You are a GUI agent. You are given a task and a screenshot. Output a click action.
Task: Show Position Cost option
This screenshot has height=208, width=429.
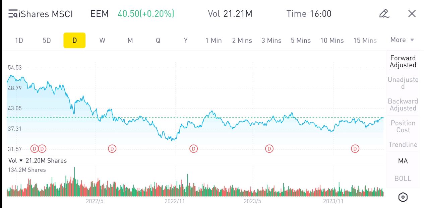[403, 126]
